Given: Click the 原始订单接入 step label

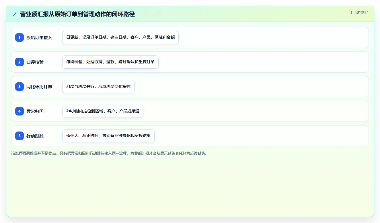Looking at the screenshot, I should click(x=39, y=37).
